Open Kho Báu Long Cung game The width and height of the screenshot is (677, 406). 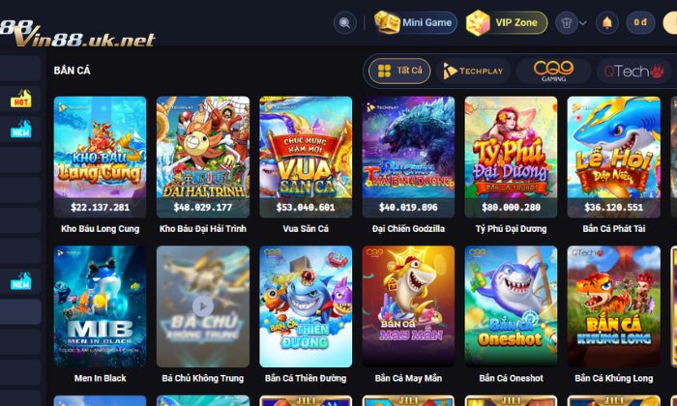(x=101, y=157)
